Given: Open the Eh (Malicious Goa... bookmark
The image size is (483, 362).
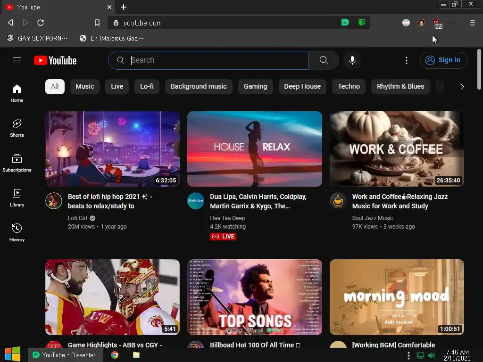Looking at the screenshot, I should [111, 38].
